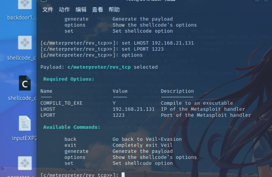Click the LHOST value 192.168.21.131 in table
Viewport: 272px width, 177px height.
pos(134,109)
